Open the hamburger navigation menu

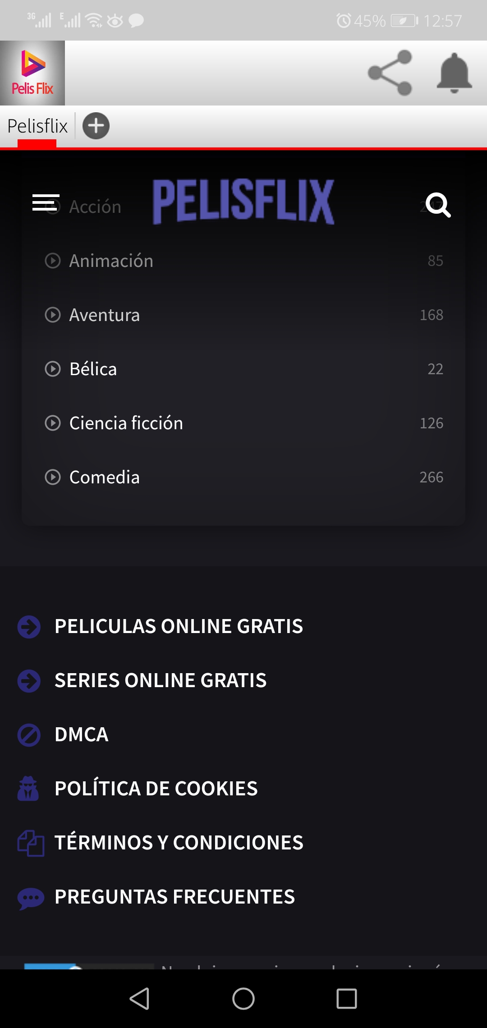click(x=46, y=202)
